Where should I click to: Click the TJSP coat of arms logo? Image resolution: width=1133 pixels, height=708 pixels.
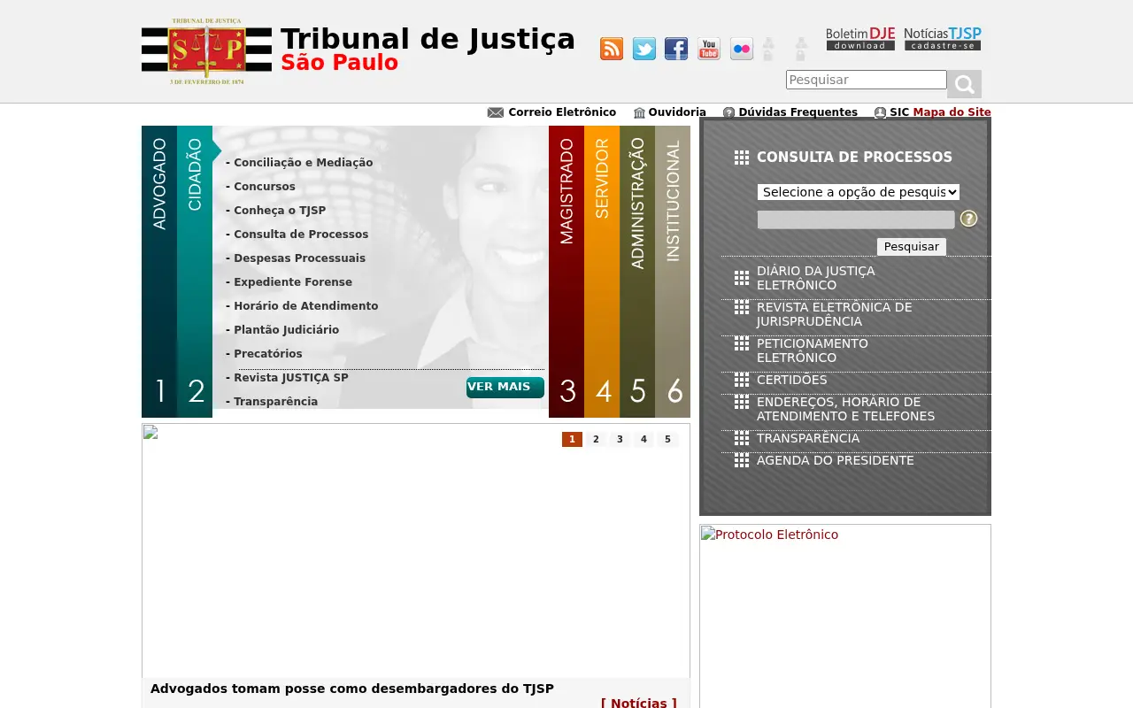point(207,51)
